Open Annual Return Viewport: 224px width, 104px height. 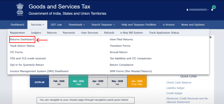pos(118,52)
